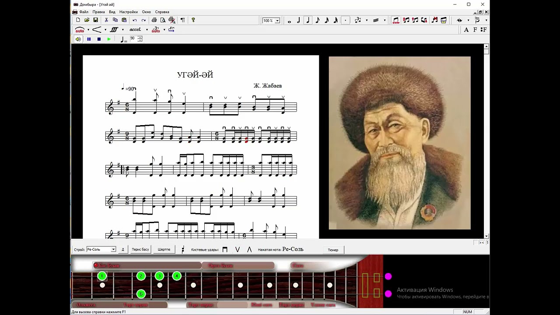
Task: Stop the playback
Action: [x=99, y=39]
